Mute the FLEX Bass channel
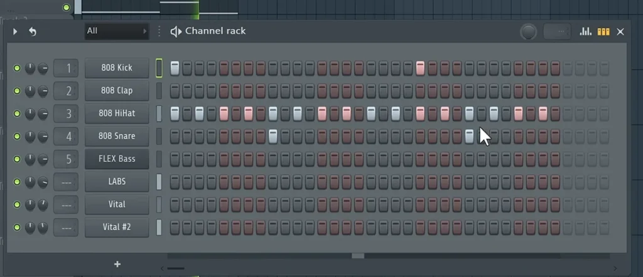The image size is (643, 277). point(17,159)
